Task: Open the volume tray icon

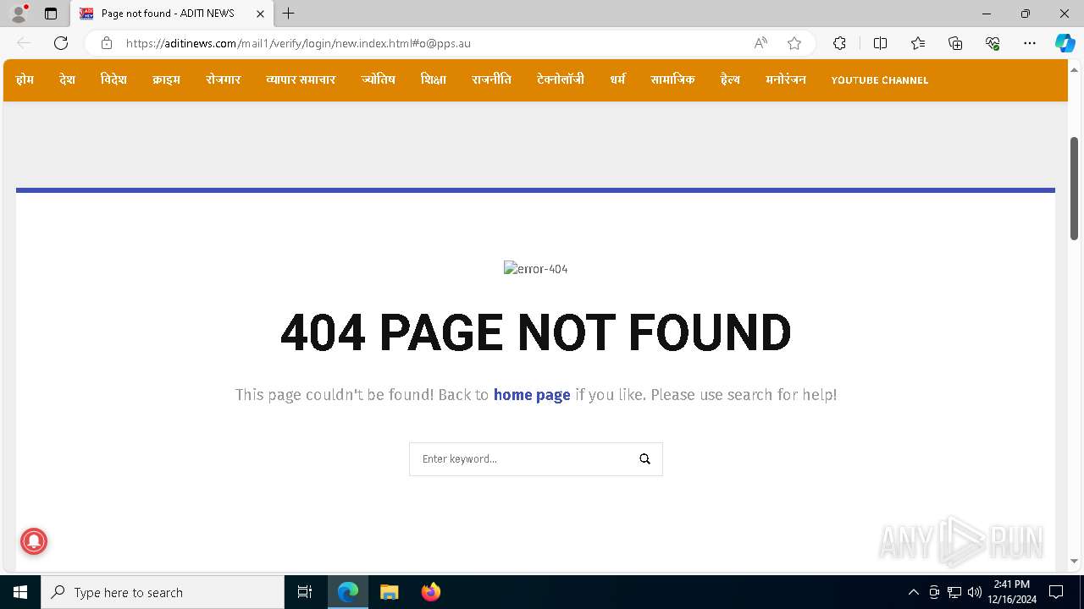Action: point(974,592)
